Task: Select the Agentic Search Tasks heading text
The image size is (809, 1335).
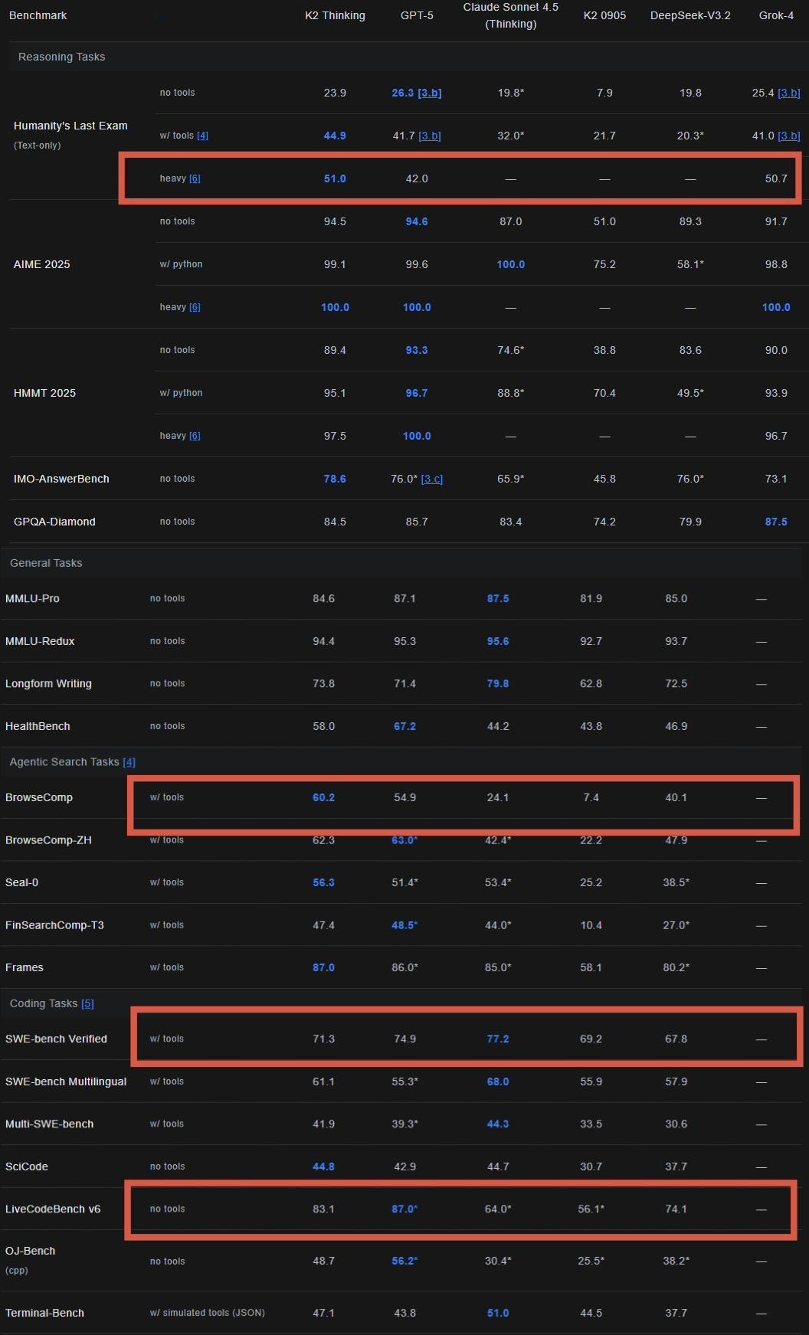Action: (x=64, y=762)
